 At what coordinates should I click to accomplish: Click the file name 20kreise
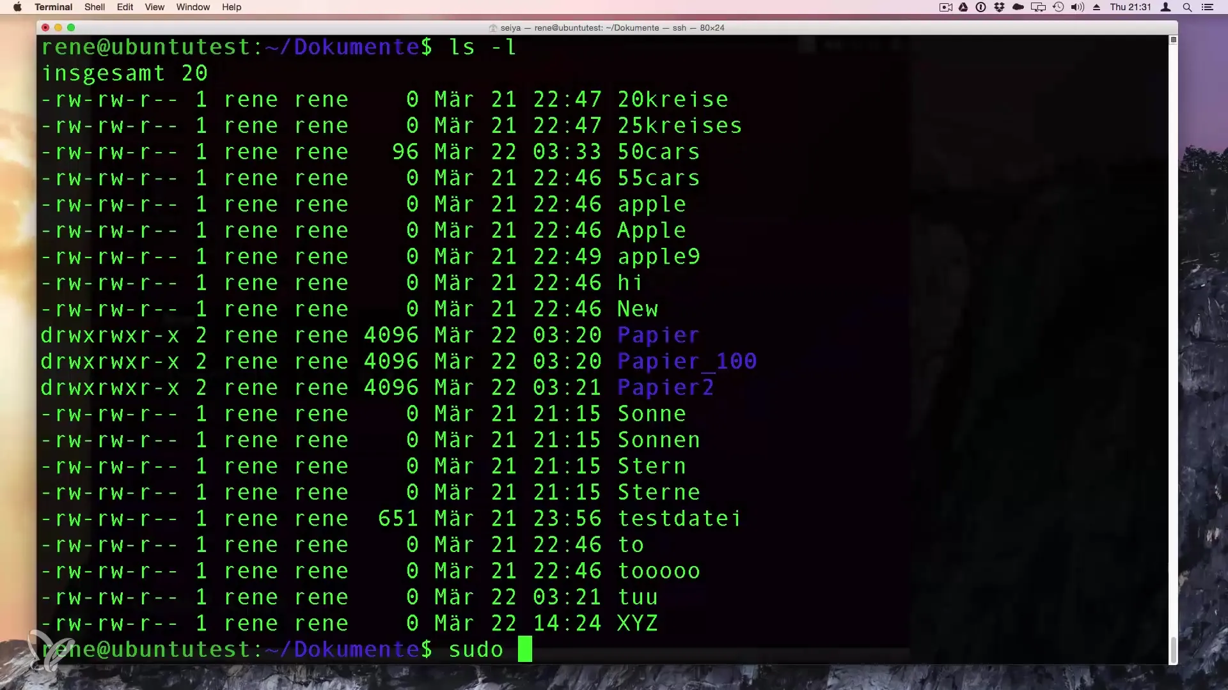coord(673,100)
